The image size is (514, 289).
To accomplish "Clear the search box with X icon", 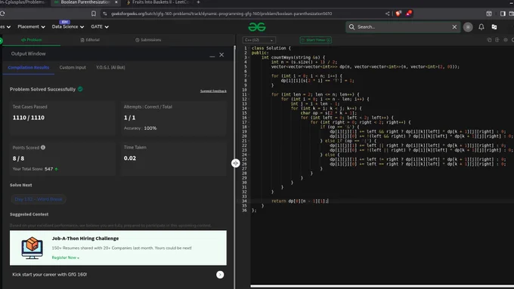I will pyautogui.click(x=454, y=27).
